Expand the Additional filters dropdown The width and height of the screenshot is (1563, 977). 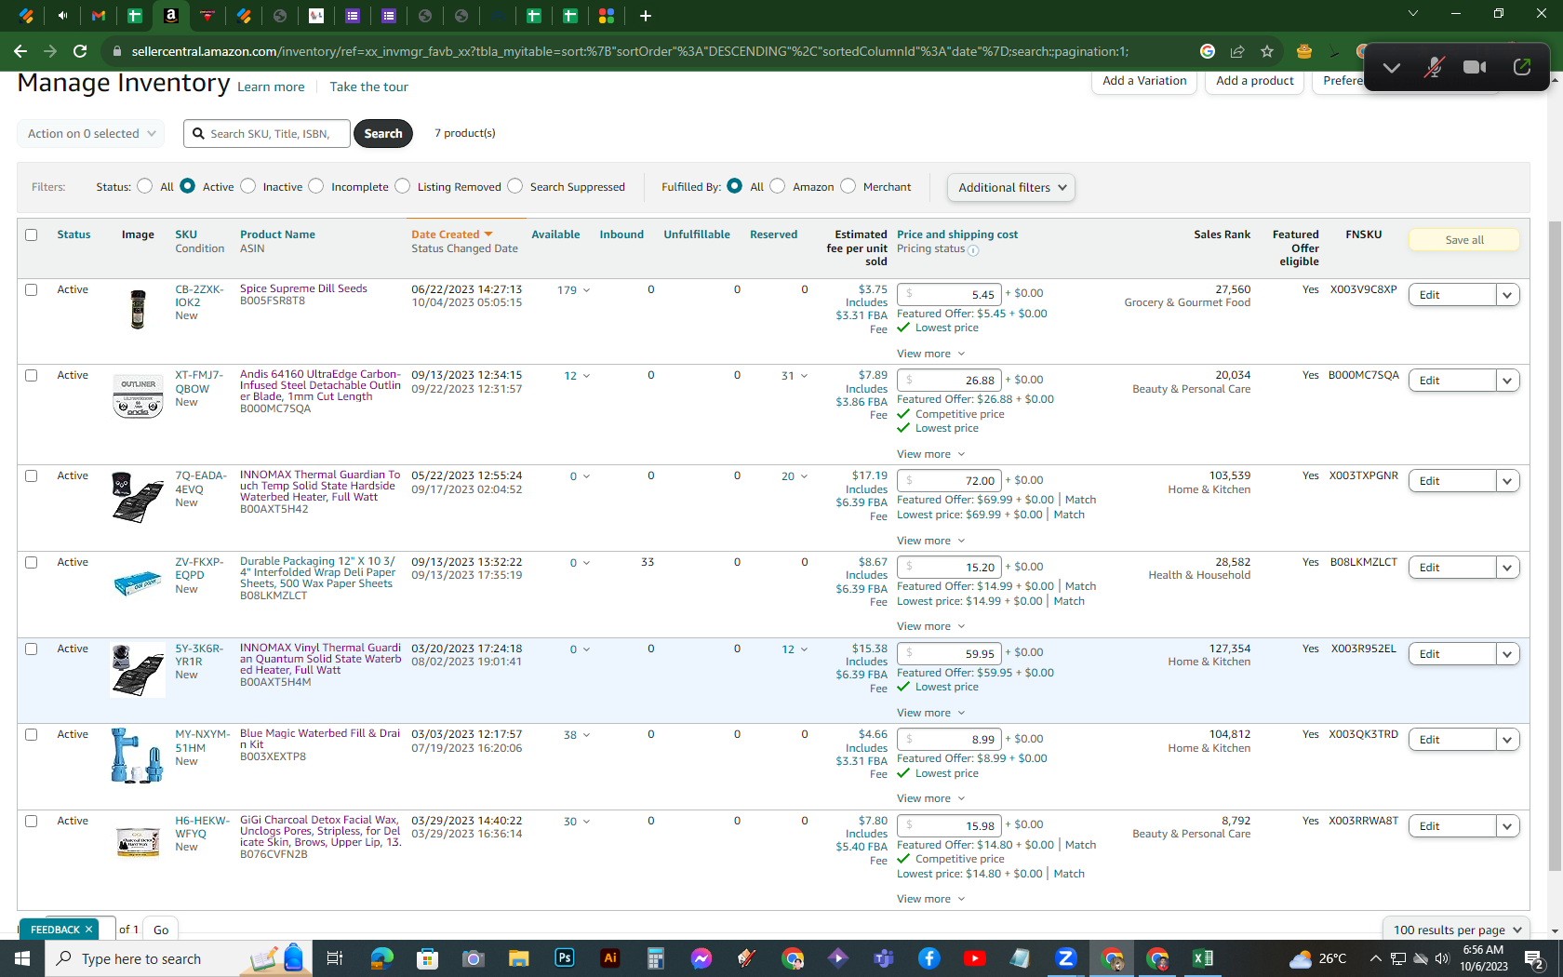coord(1011,187)
